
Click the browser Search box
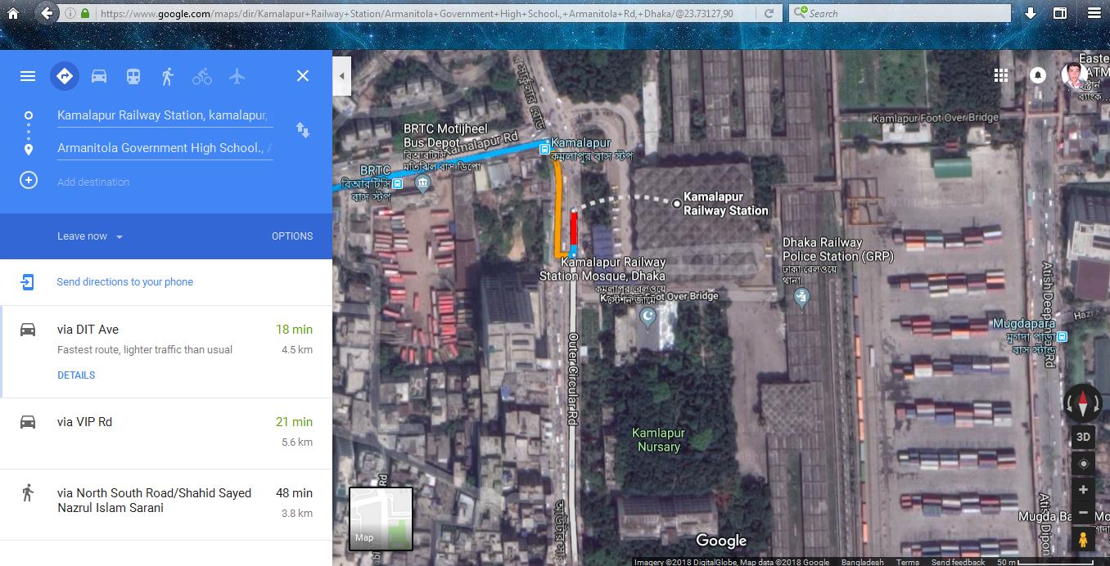[900, 13]
